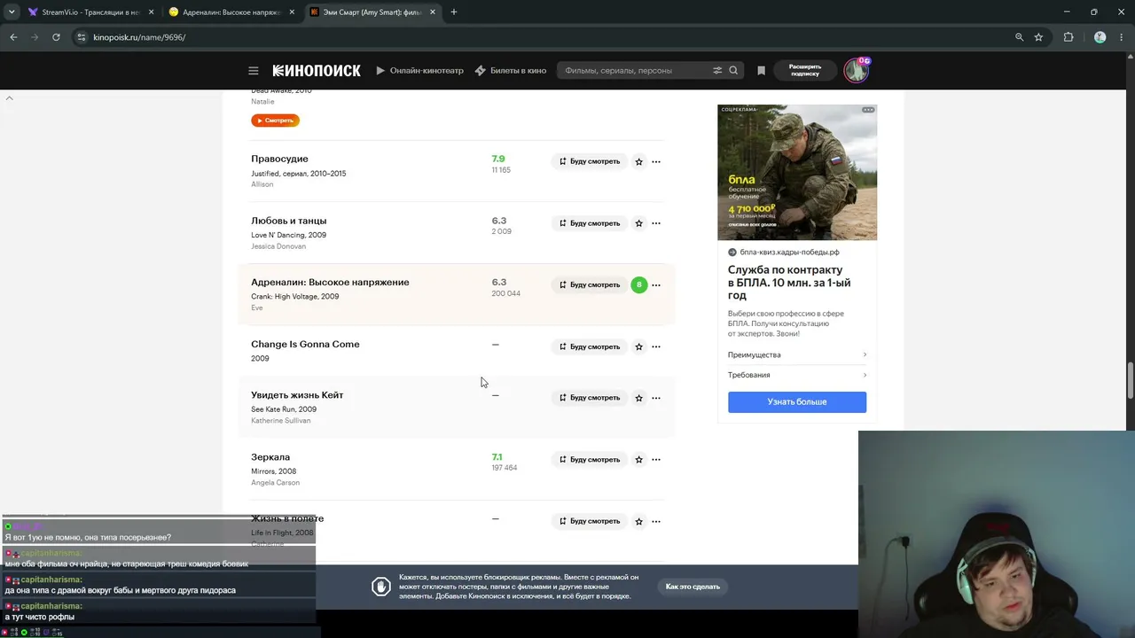This screenshot has width=1135, height=638.
Task: Close the StreamVi.io tab
Action: [152, 12]
